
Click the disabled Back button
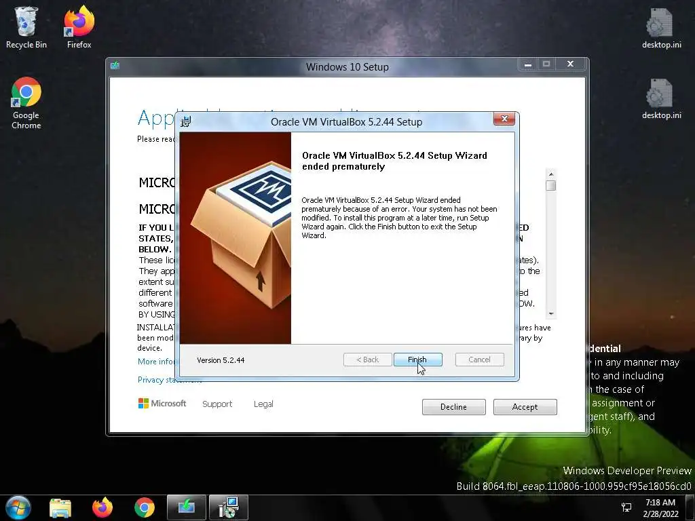[x=367, y=360]
